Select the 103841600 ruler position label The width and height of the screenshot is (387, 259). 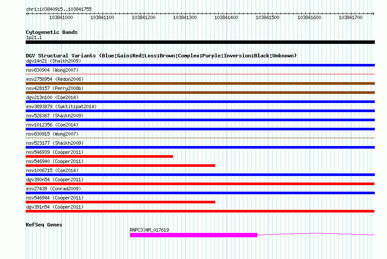[x=309, y=17]
